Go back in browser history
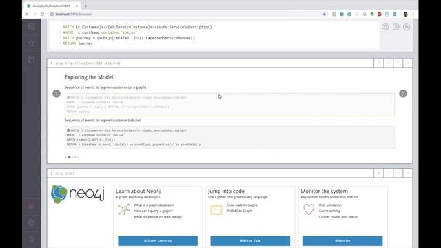Screen dimensions: 441x248 pyautogui.click(x=28, y=14)
